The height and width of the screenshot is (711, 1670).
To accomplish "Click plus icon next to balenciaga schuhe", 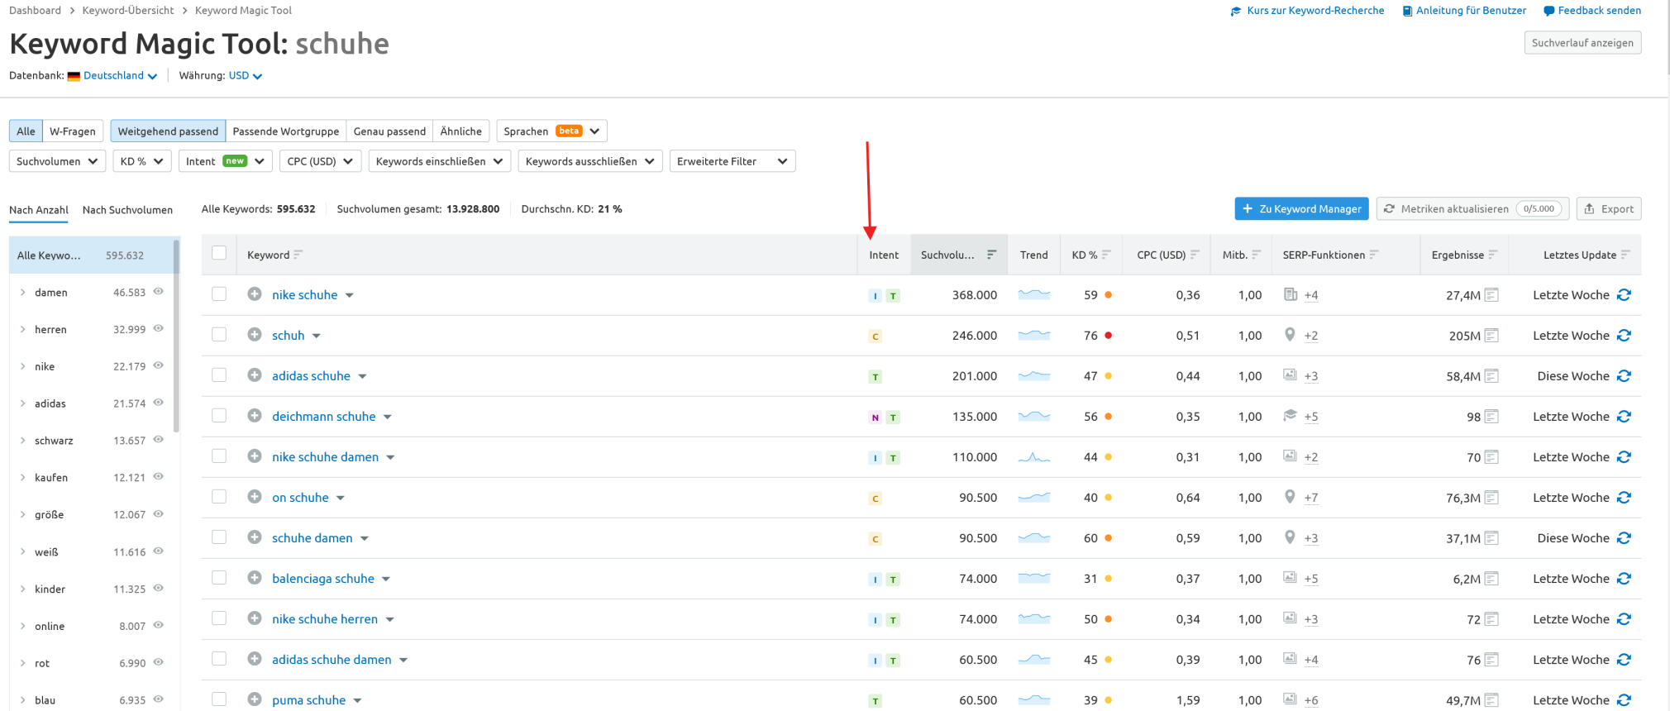I will pos(255,578).
